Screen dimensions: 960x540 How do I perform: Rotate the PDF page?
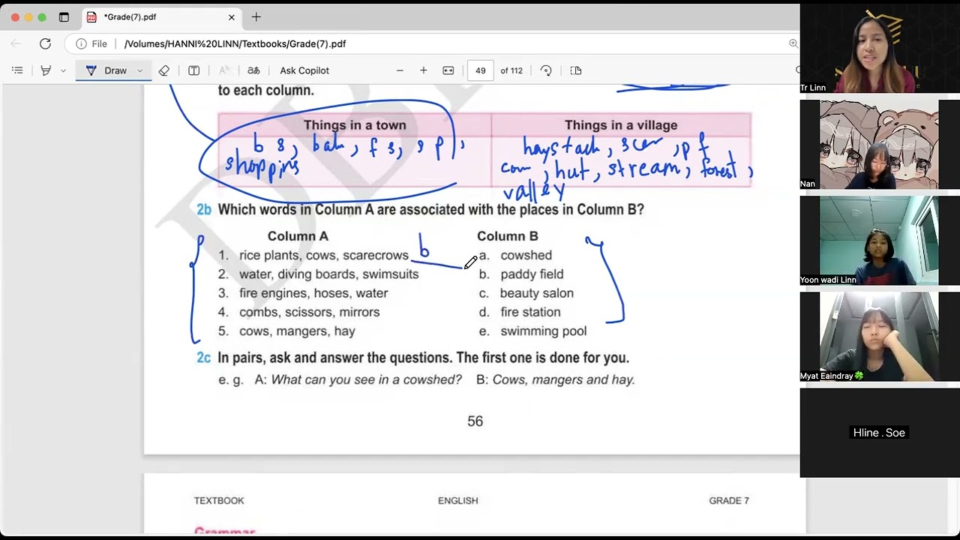point(546,70)
